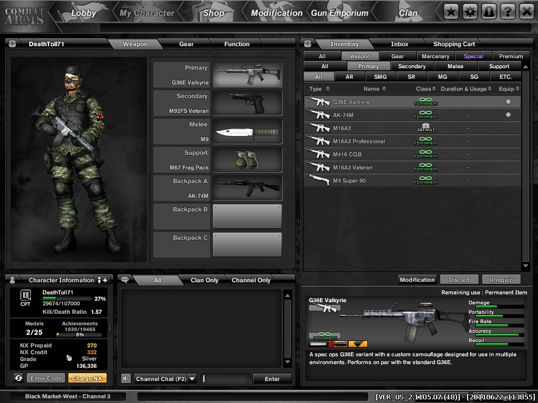The image size is (538, 403).
Task: Select the G36E Valkyrie Primary slot image
Action: tap(247, 75)
